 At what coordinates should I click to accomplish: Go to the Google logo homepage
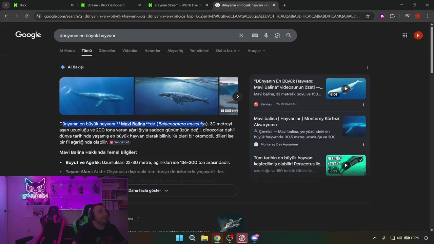tap(28, 35)
